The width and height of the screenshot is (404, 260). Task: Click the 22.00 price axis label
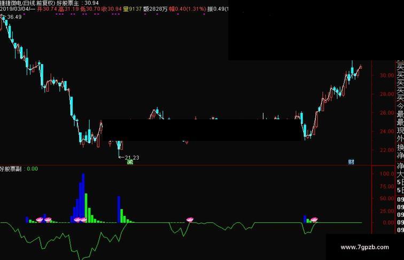point(387,150)
